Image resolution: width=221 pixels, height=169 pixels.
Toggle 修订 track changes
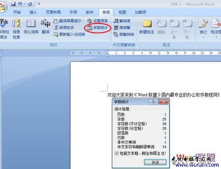coord(203,27)
